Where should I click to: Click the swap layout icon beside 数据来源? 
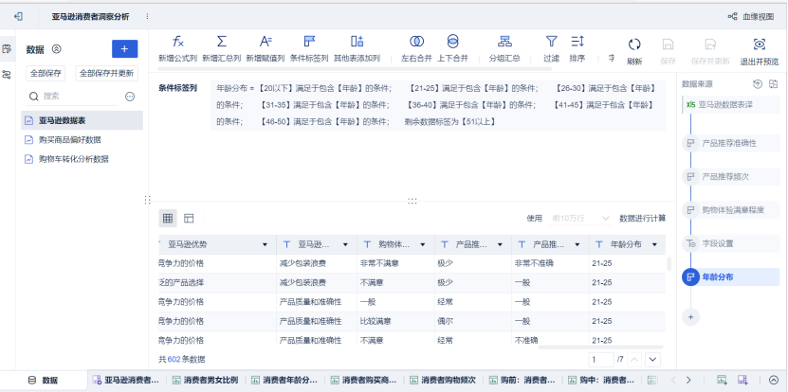tap(773, 84)
